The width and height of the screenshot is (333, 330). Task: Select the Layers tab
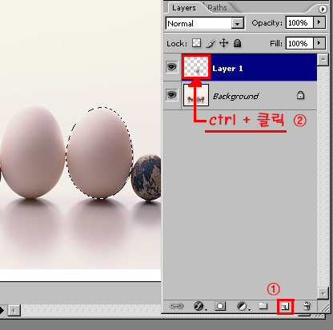(x=183, y=8)
